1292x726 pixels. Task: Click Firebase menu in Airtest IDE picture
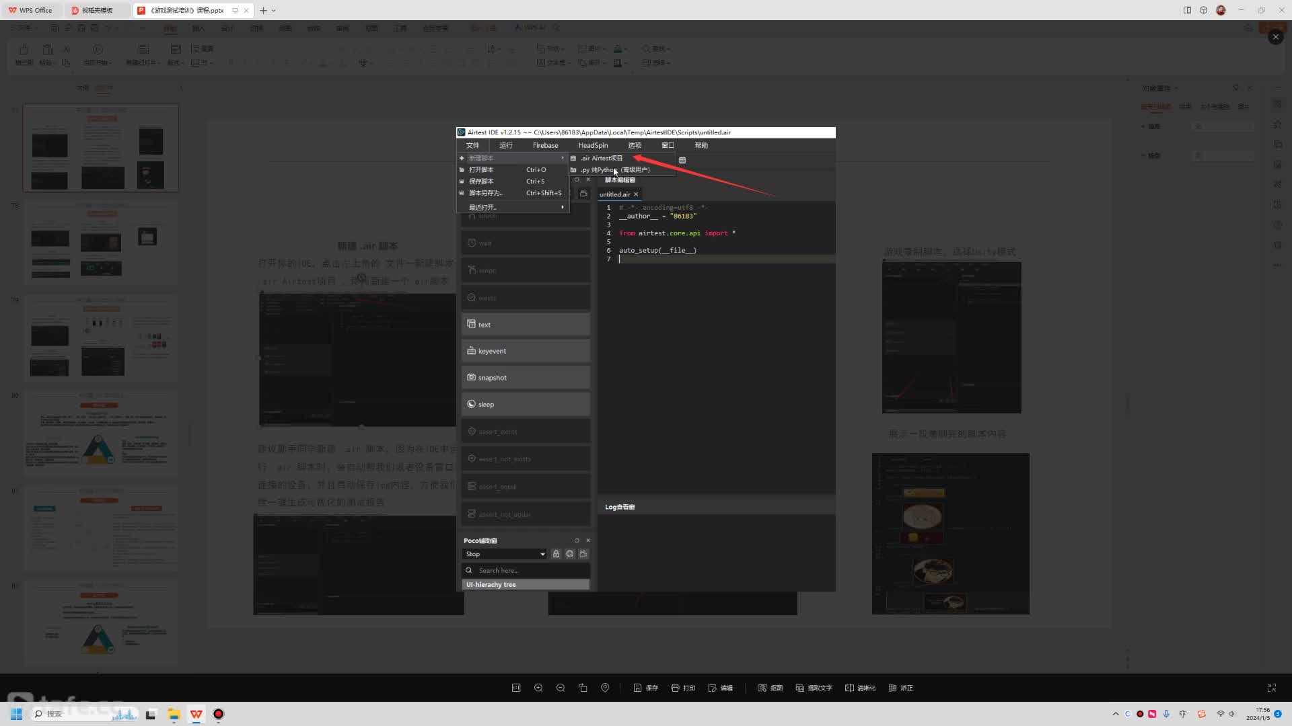[x=545, y=145]
